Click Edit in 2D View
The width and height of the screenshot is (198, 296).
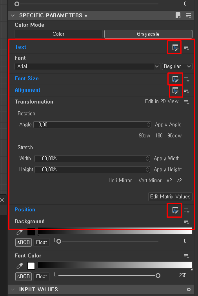(162, 102)
